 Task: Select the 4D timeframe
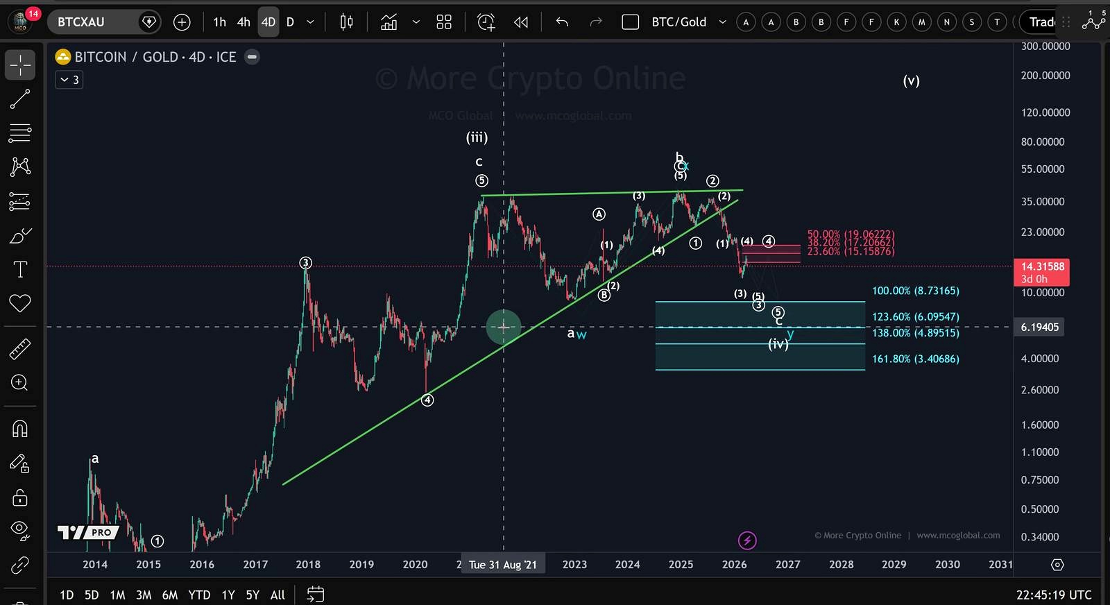click(x=268, y=22)
